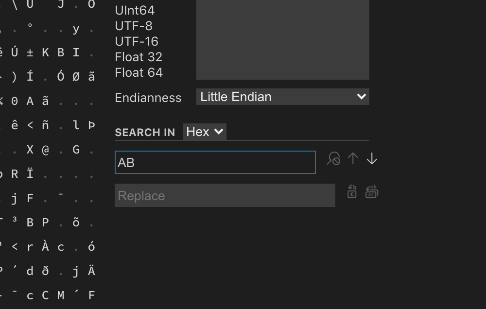
Task: Open the Endianness dropdown
Action: click(282, 97)
